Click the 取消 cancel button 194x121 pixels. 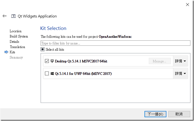pyautogui.click(x=179, y=114)
